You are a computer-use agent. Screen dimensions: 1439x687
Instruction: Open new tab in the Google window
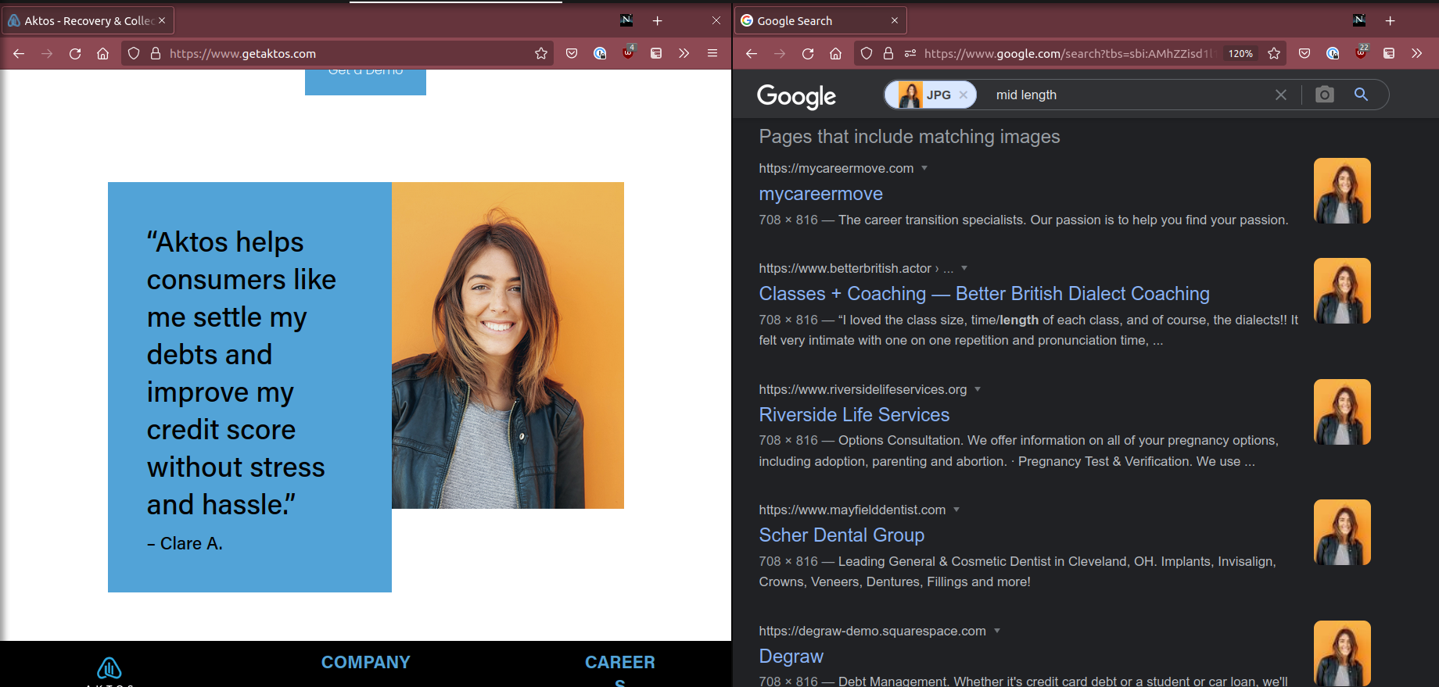click(x=1390, y=21)
